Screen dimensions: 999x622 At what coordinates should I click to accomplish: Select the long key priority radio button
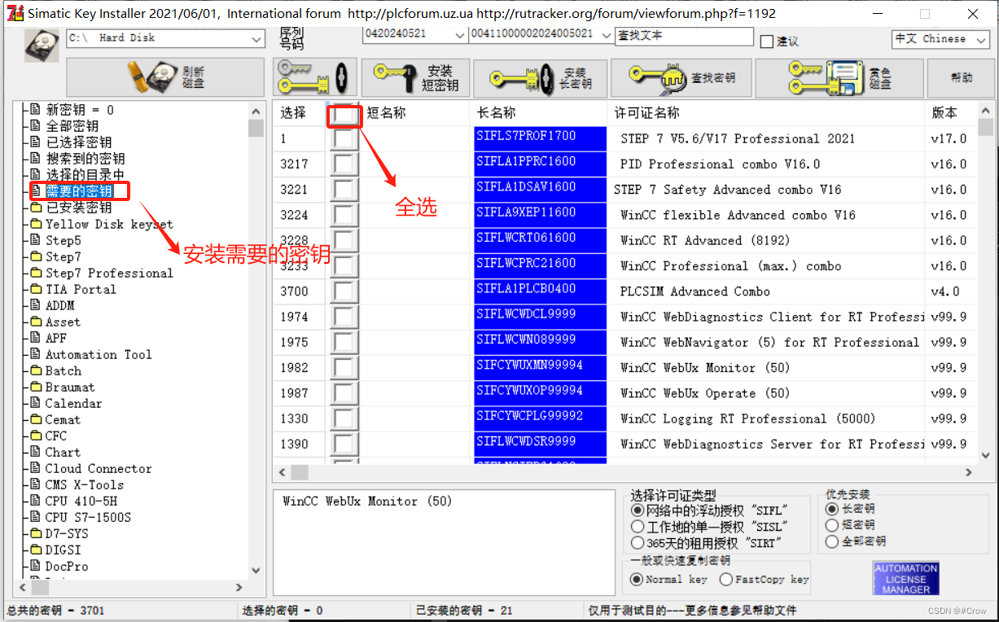tap(831, 509)
